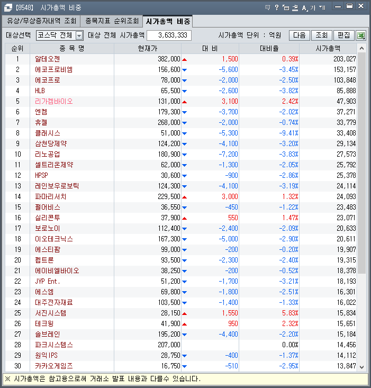Select stock 에이비엘바이오 in the list

coord(57,270)
